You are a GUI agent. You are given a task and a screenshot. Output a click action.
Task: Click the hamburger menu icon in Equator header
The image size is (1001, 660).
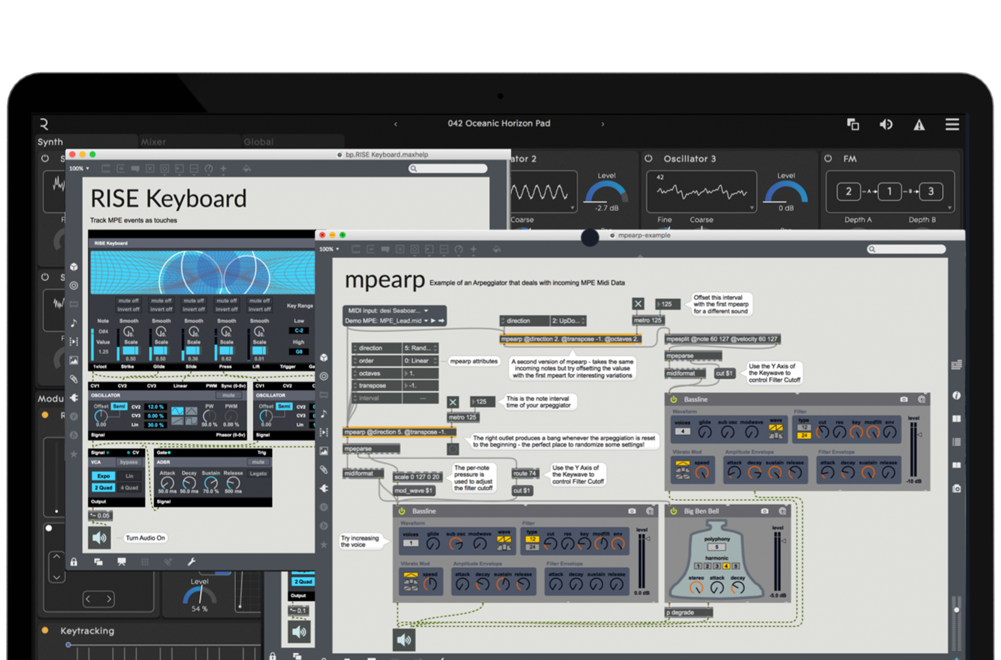coord(952,124)
